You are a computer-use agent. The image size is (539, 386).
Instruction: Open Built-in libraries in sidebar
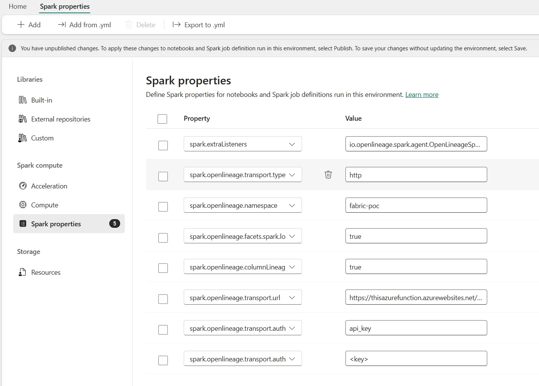(42, 100)
